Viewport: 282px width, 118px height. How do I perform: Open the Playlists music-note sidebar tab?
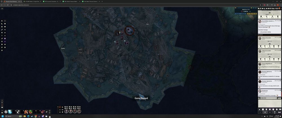[275, 8]
